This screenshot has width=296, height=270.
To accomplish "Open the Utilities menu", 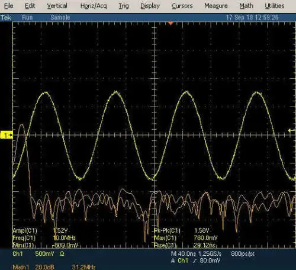I will pyautogui.click(x=275, y=6).
